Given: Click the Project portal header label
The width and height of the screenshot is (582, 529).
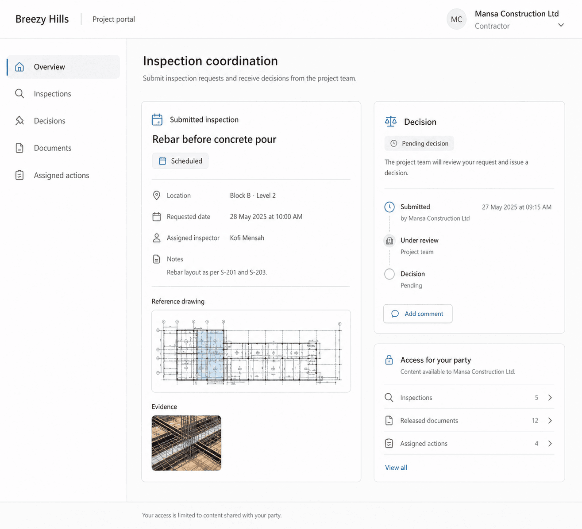Looking at the screenshot, I should coord(114,19).
